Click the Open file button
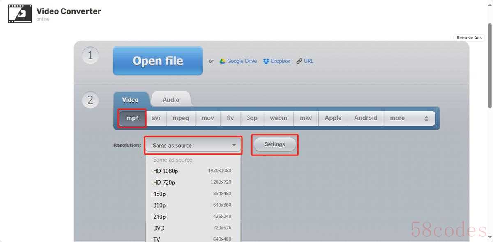 (x=158, y=61)
